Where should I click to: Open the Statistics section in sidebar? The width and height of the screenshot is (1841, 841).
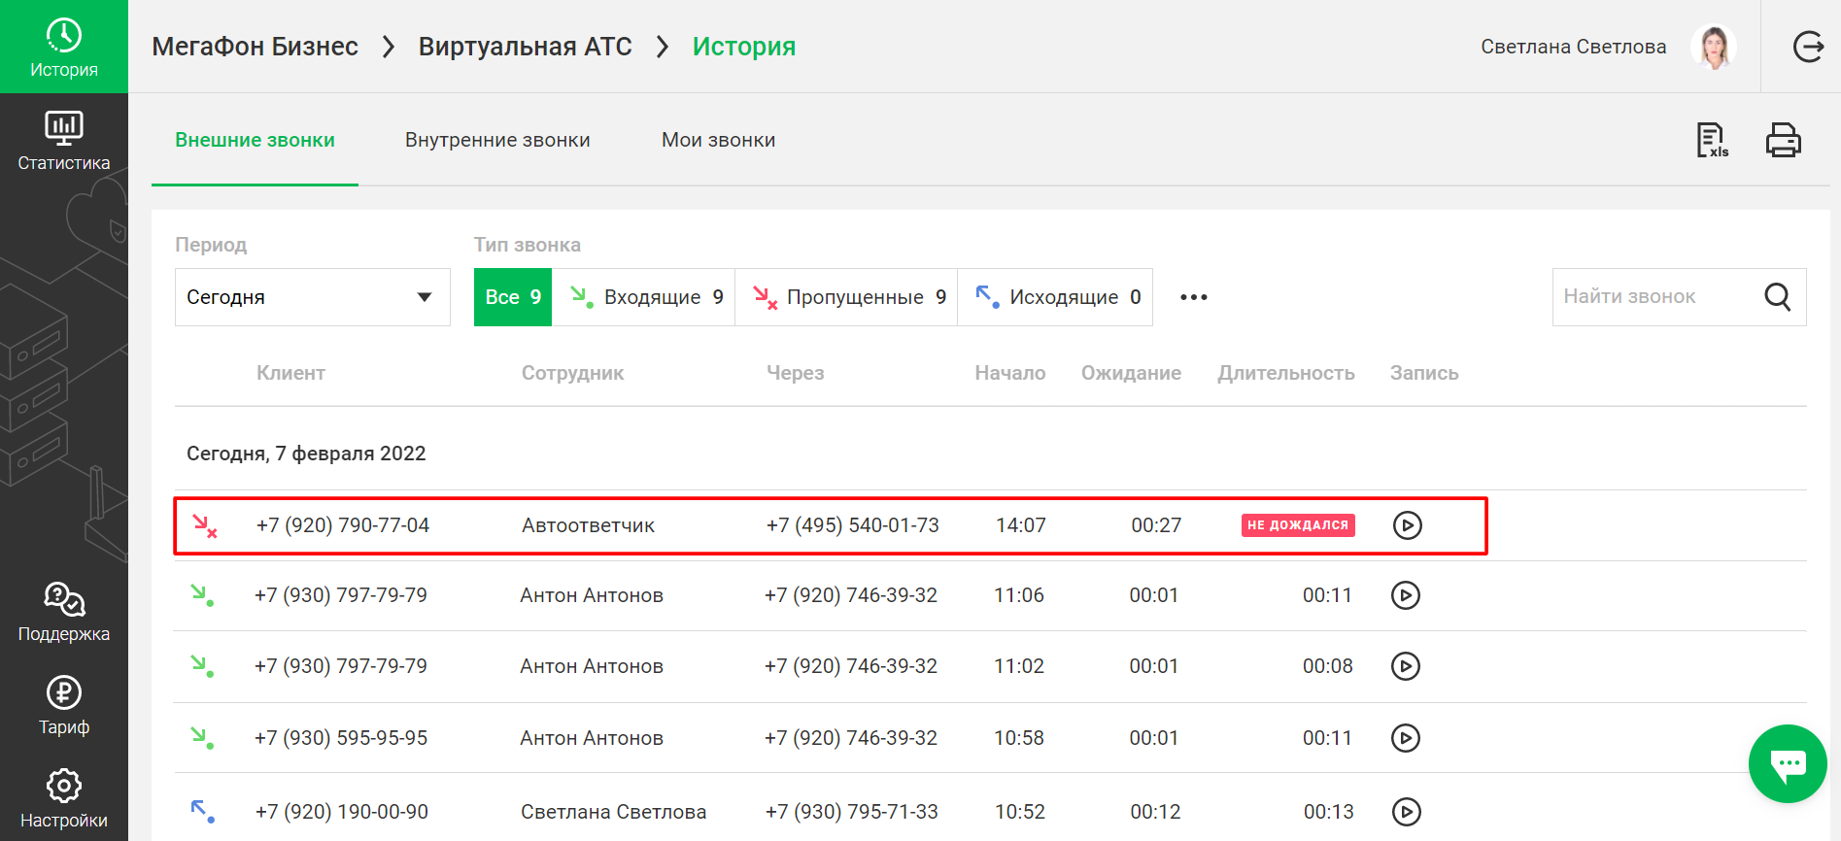64,141
